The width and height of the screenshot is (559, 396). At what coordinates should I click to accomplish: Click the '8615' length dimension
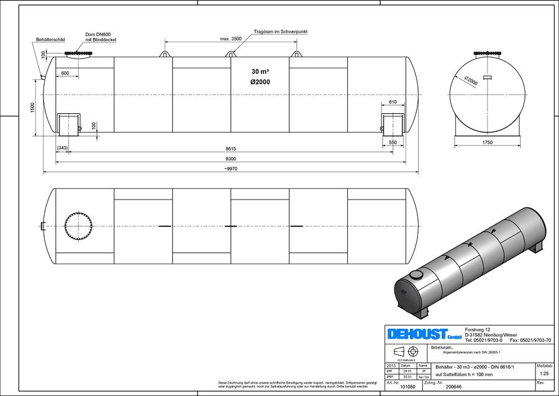[230, 149]
